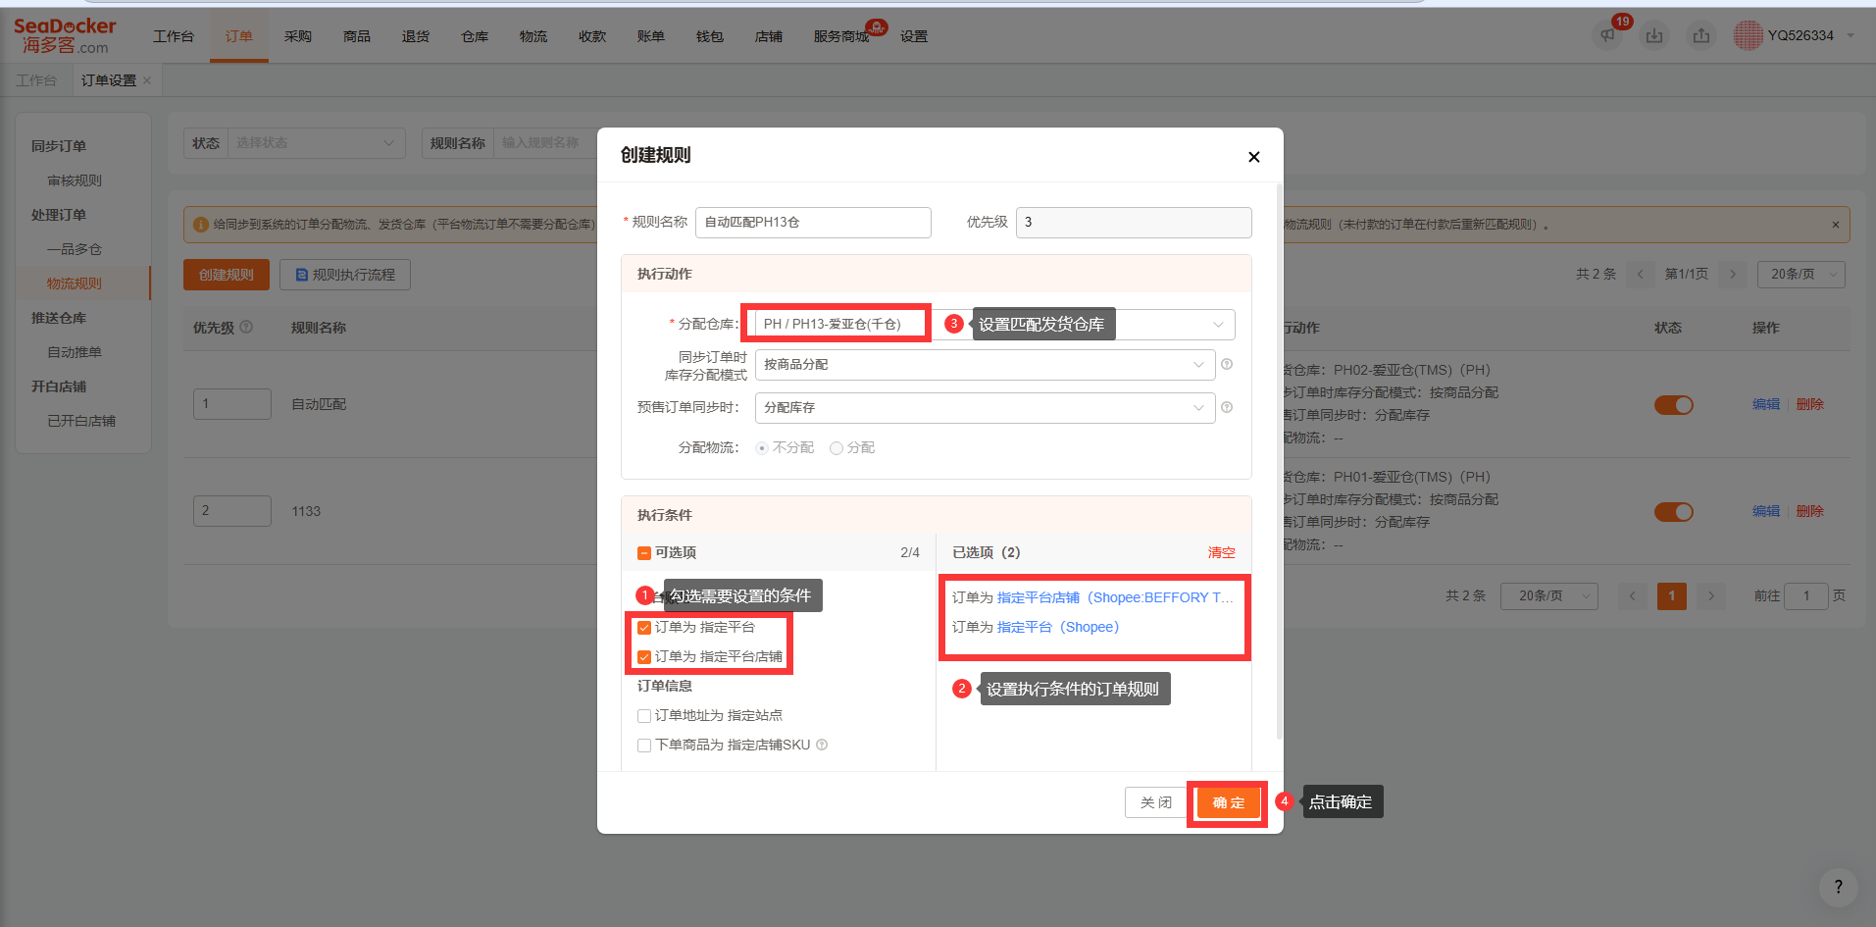The height and width of the screenshot is (927, 1876).
Task: Click bottom pager previous arrow
Action: click(1633, 595)
